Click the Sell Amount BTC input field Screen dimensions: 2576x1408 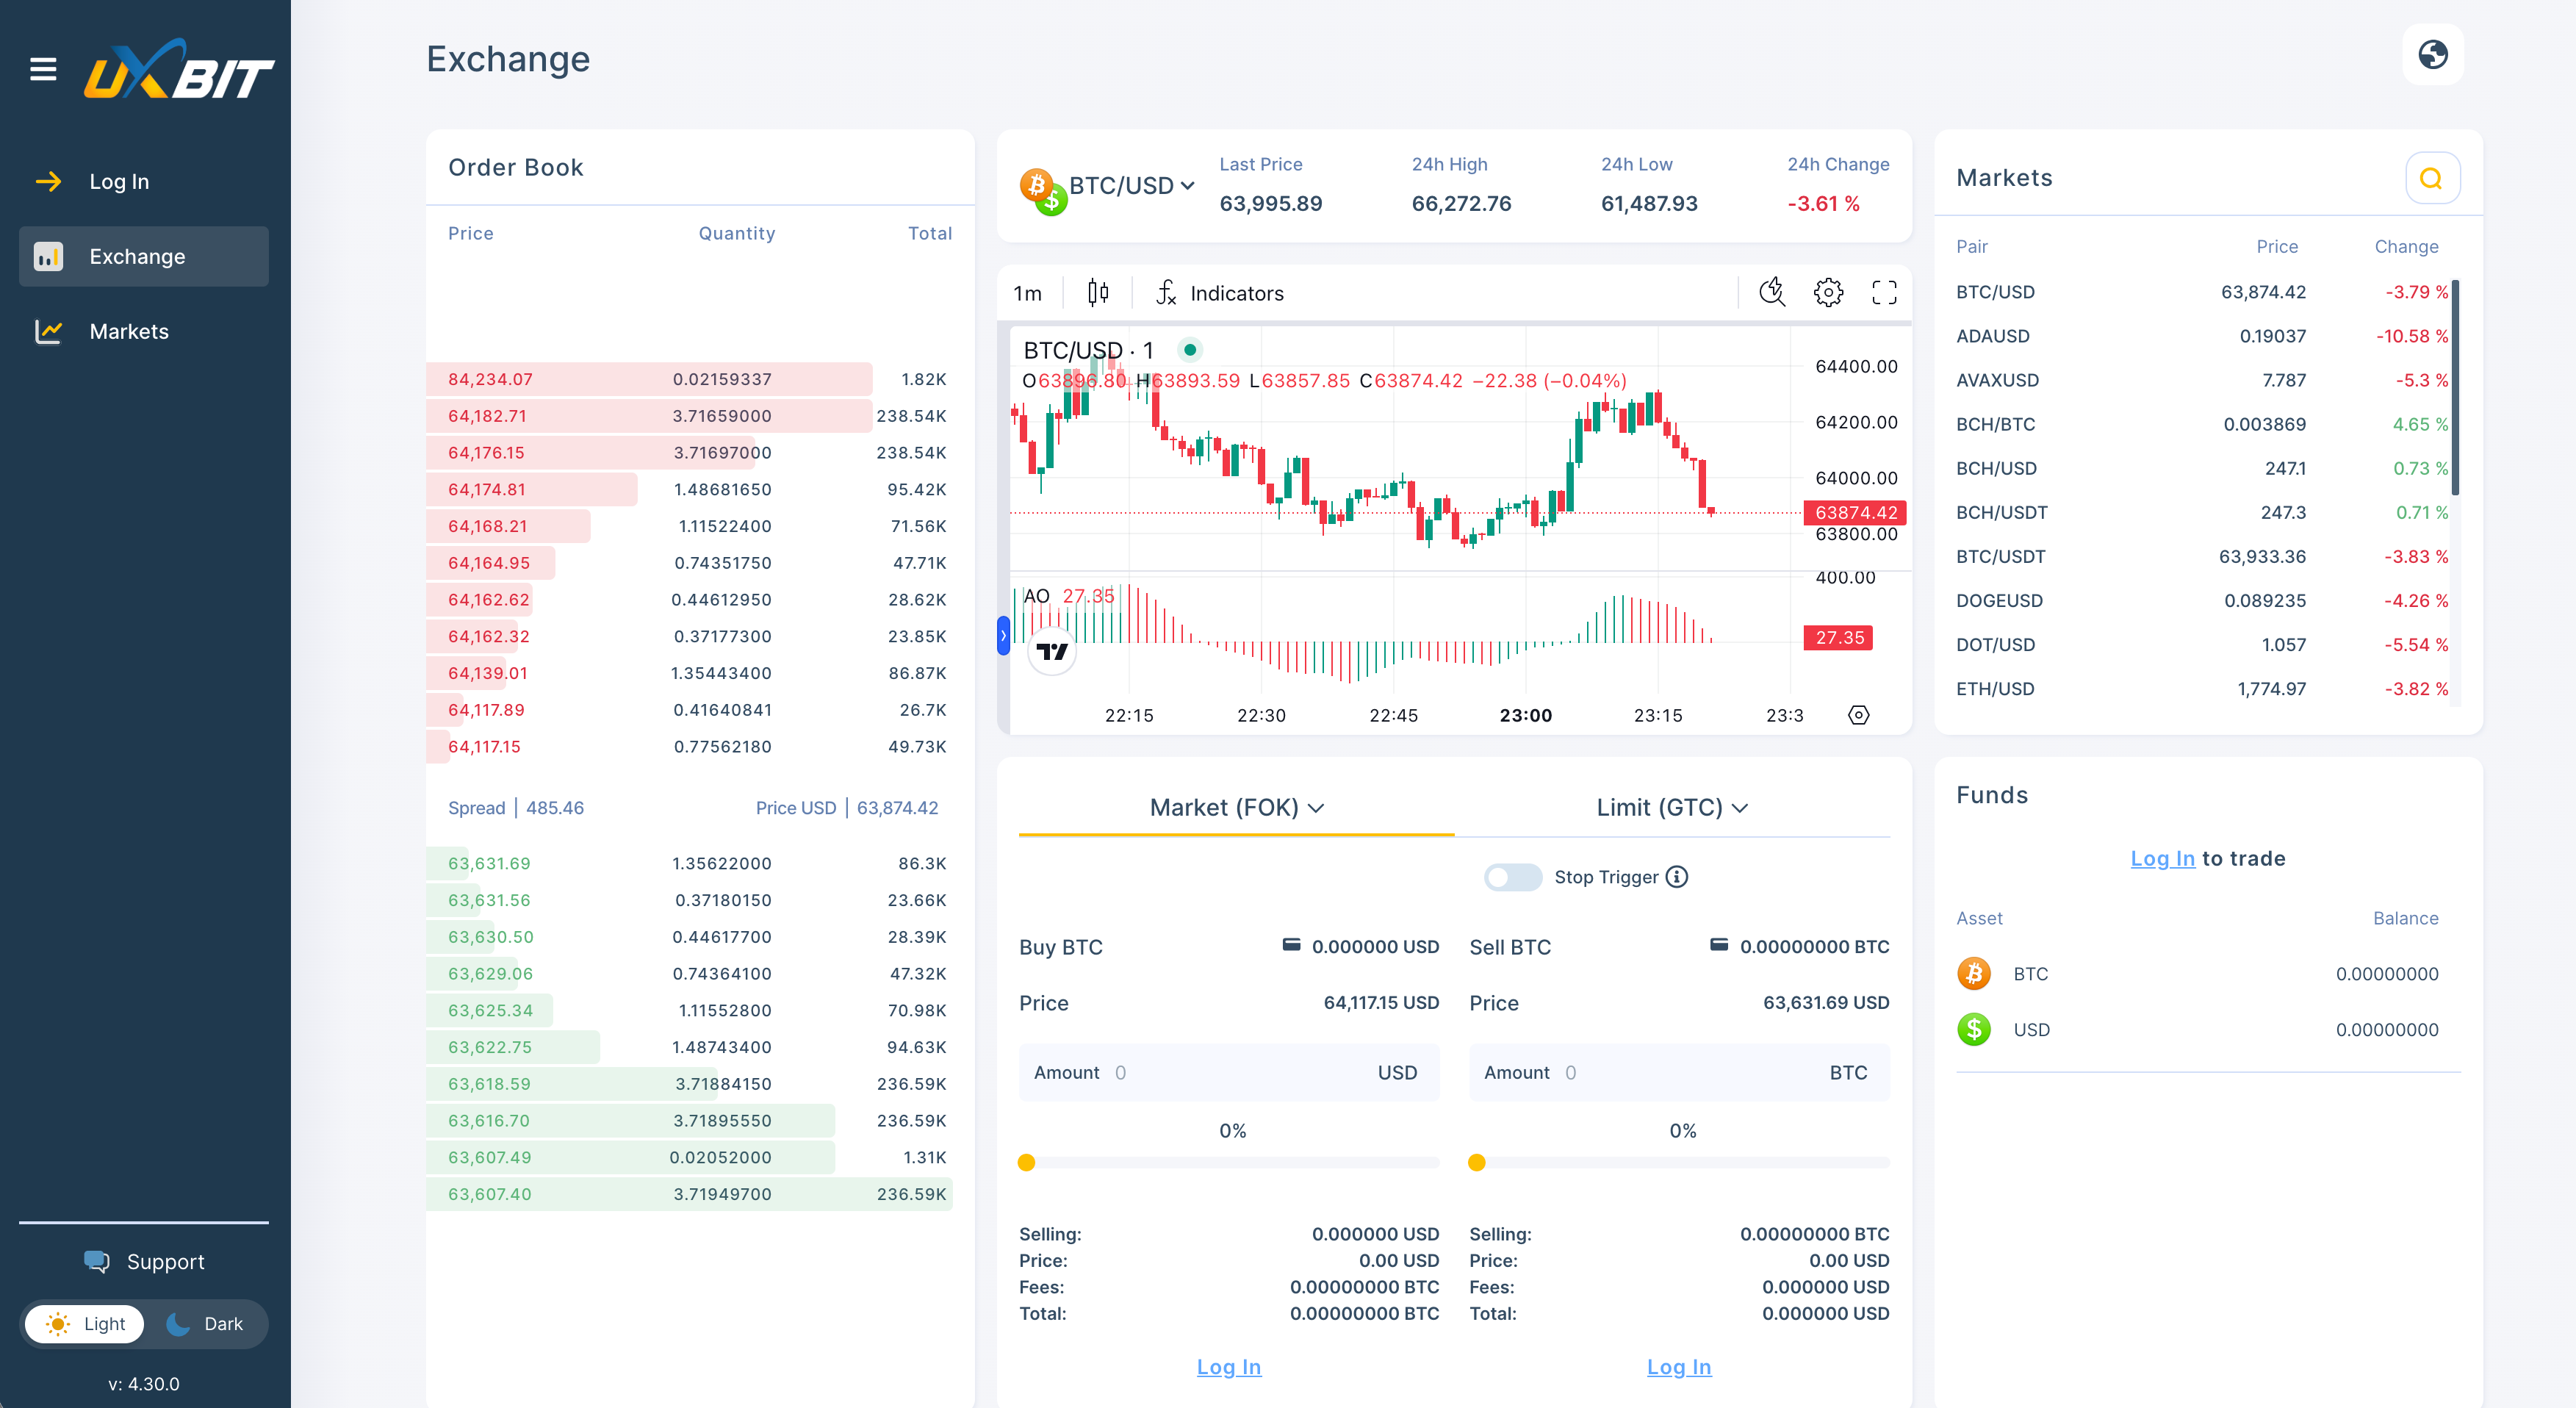pyautogui.click(x=1679, y=1072)
